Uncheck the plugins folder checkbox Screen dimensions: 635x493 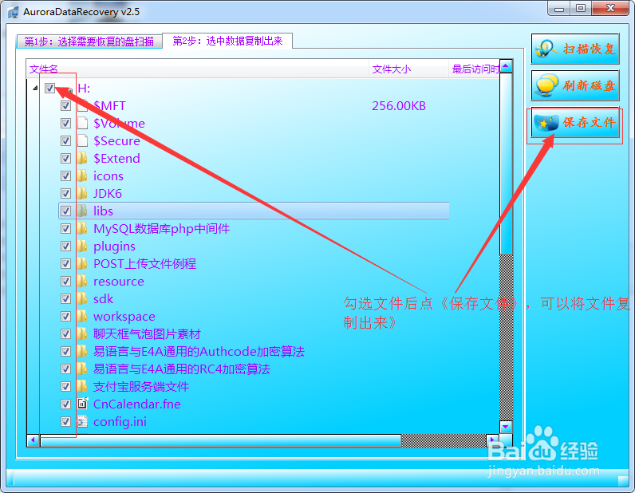pyautogui.click(x=65, y=246)
